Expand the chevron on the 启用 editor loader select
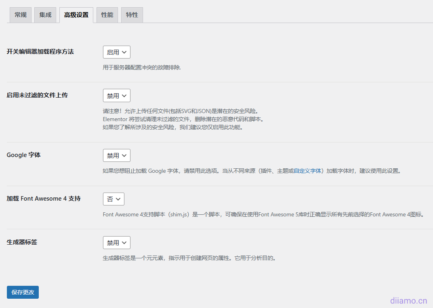433x308 pixels. 124,52
